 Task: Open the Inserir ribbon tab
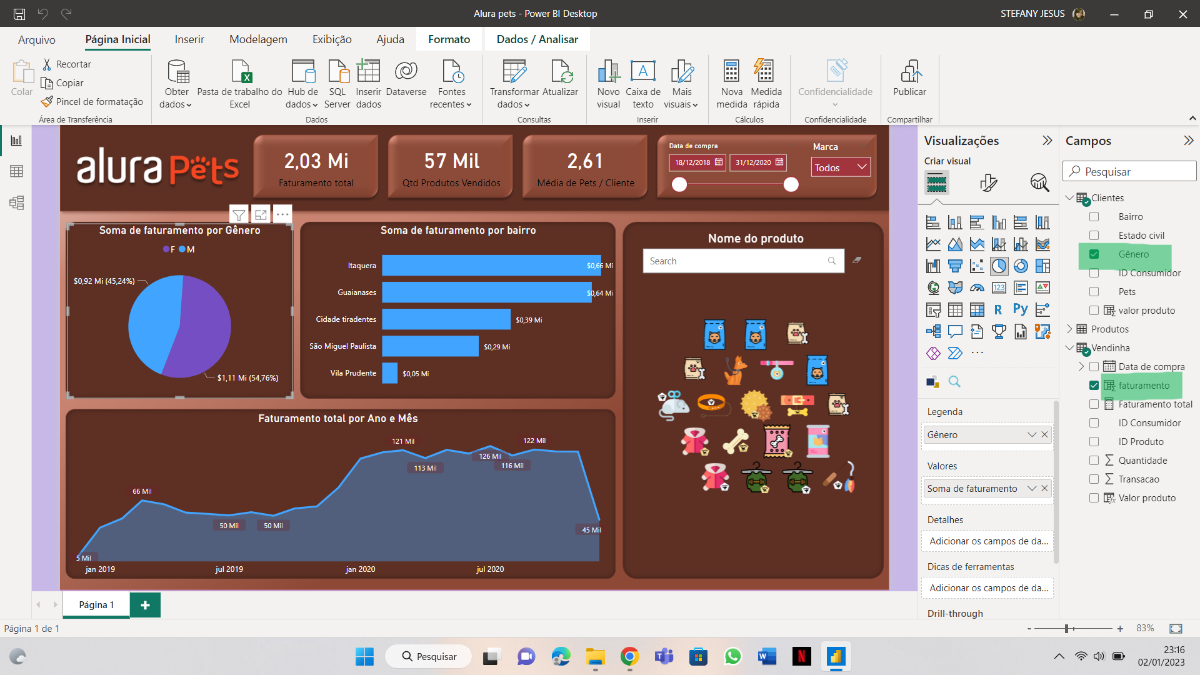(x=189, y=39)
